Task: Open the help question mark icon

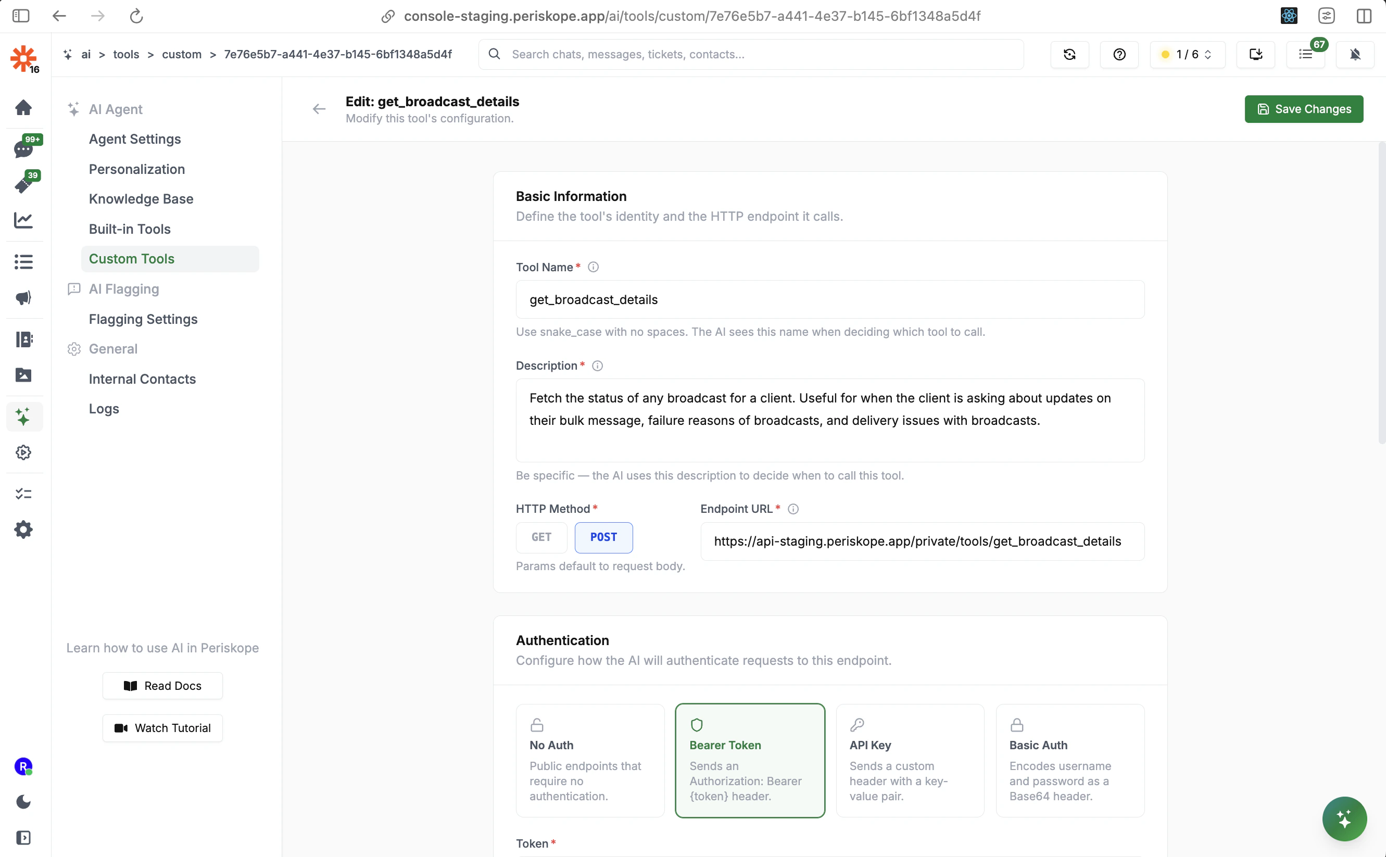Action: click(x=1119, y=55)
